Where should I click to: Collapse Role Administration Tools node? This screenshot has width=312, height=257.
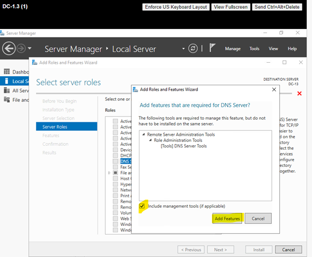[x=151, y=140]
